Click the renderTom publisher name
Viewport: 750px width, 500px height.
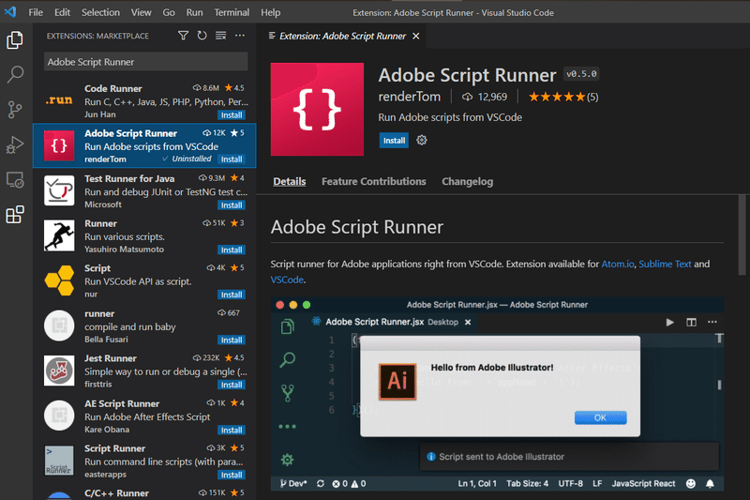pyautogui.click(x=410, y=97)
